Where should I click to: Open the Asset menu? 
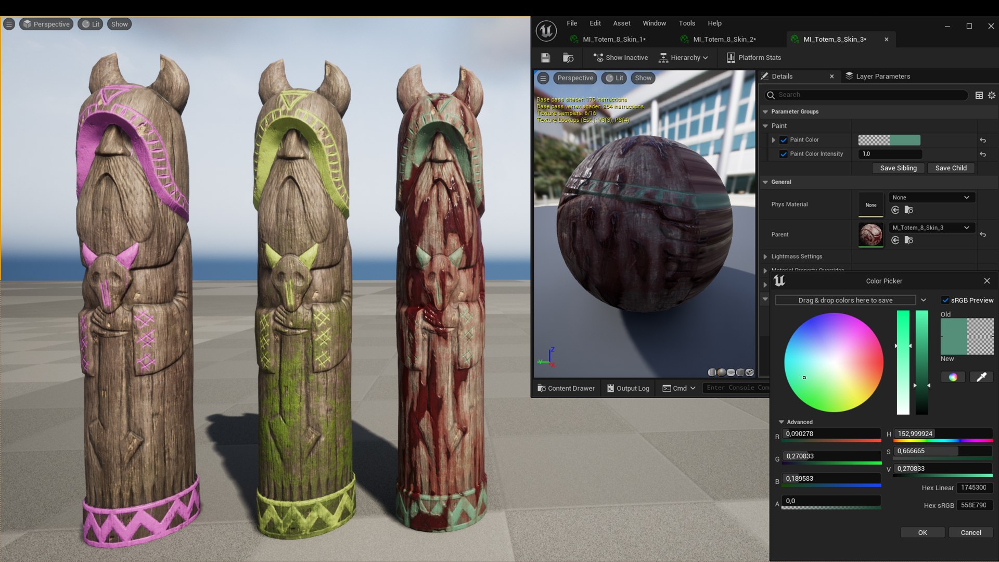[621, 23]
